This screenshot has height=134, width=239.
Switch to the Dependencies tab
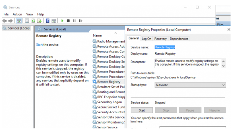click(179, 39)
